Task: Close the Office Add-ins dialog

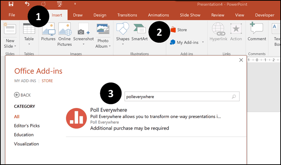Action: point(241,60)
